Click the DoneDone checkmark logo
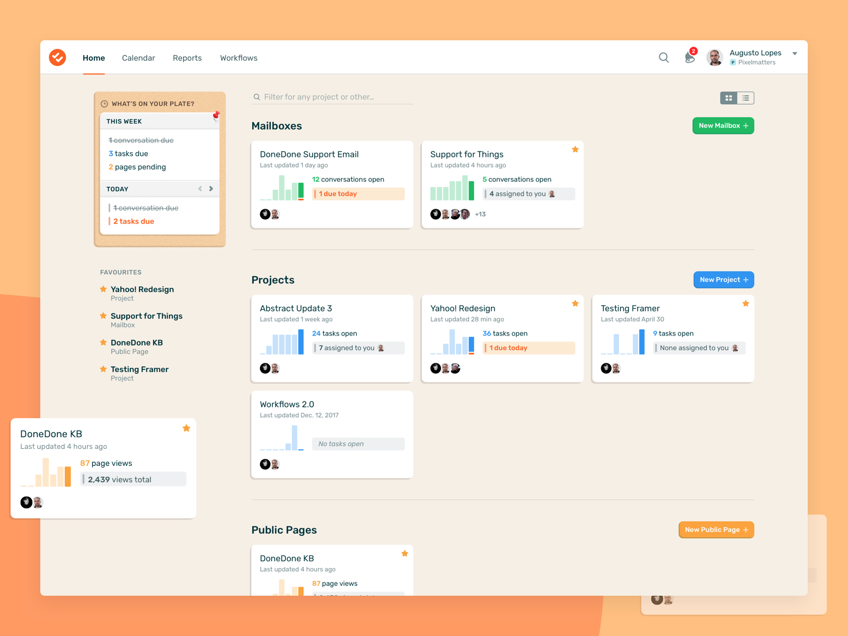This screenshot has height=636, width=848. [57, 57]
